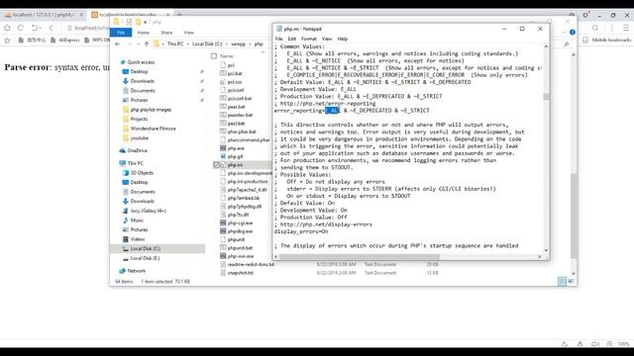The image size is (634, 356).
Task: Click 'xampp' in the address breadcrumb
Action: [238, 44]
